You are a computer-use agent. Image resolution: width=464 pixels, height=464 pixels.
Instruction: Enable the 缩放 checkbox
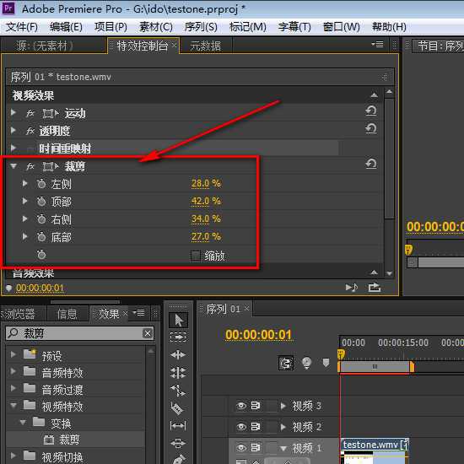[196, 256]
